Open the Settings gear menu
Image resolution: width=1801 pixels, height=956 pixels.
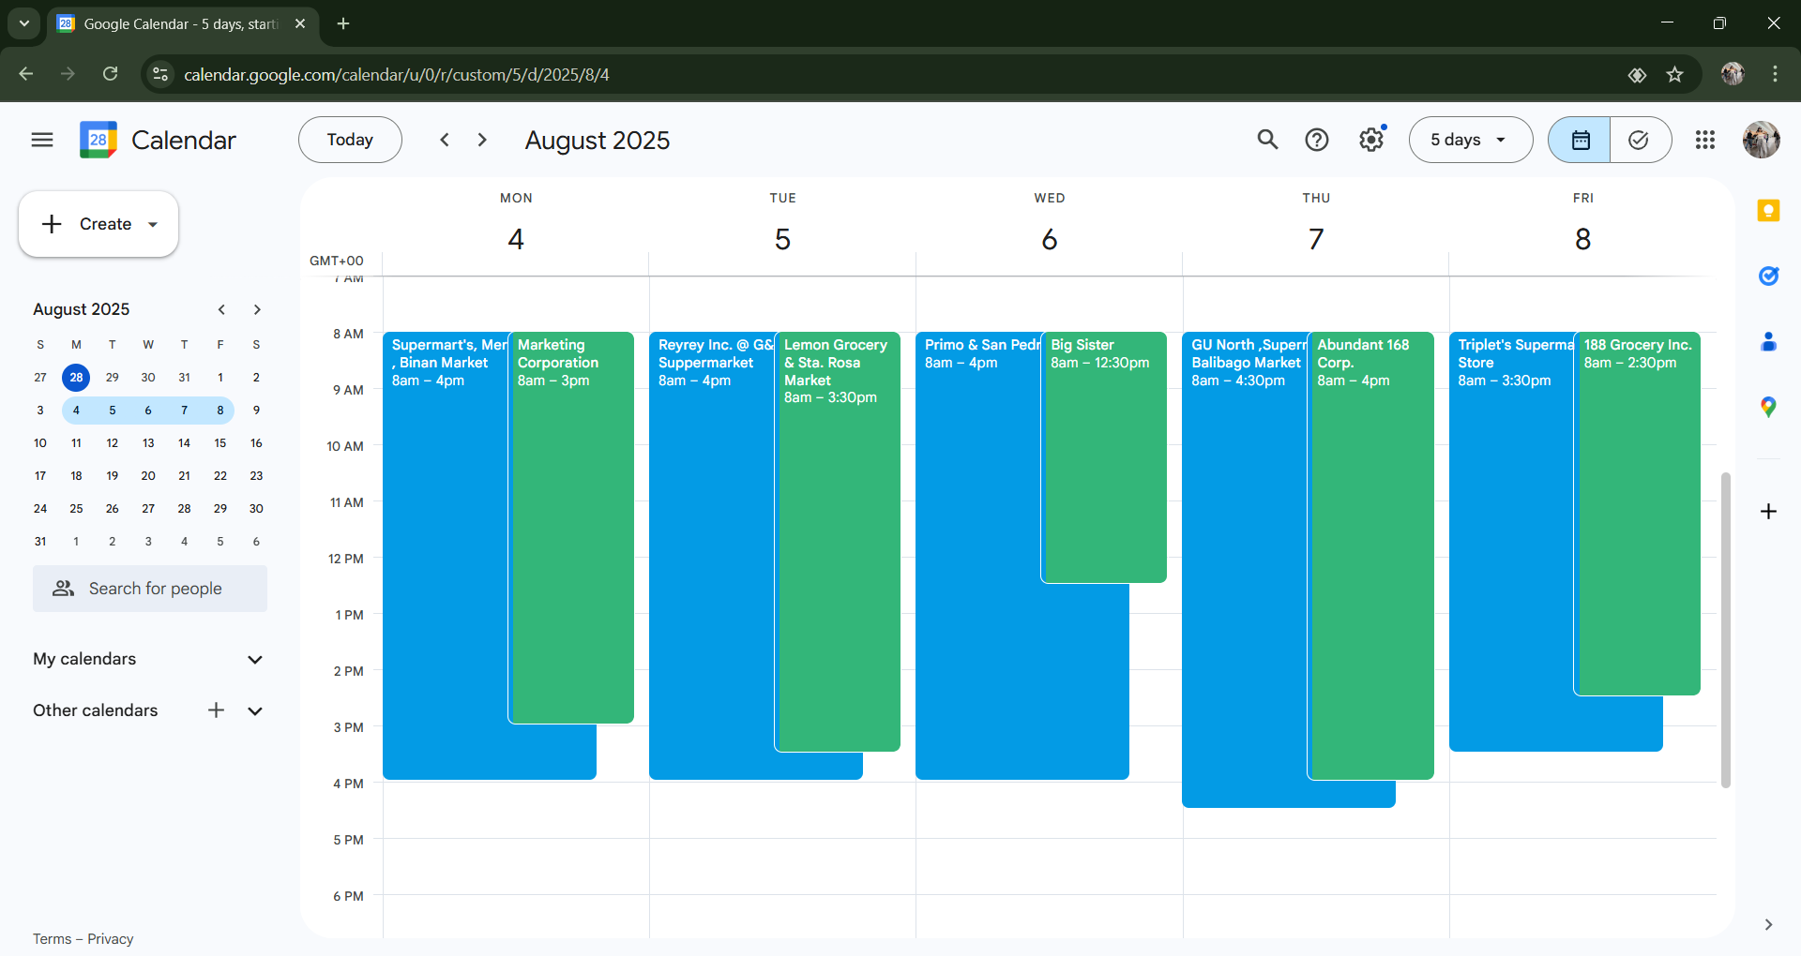click(x=1370, y=140)
